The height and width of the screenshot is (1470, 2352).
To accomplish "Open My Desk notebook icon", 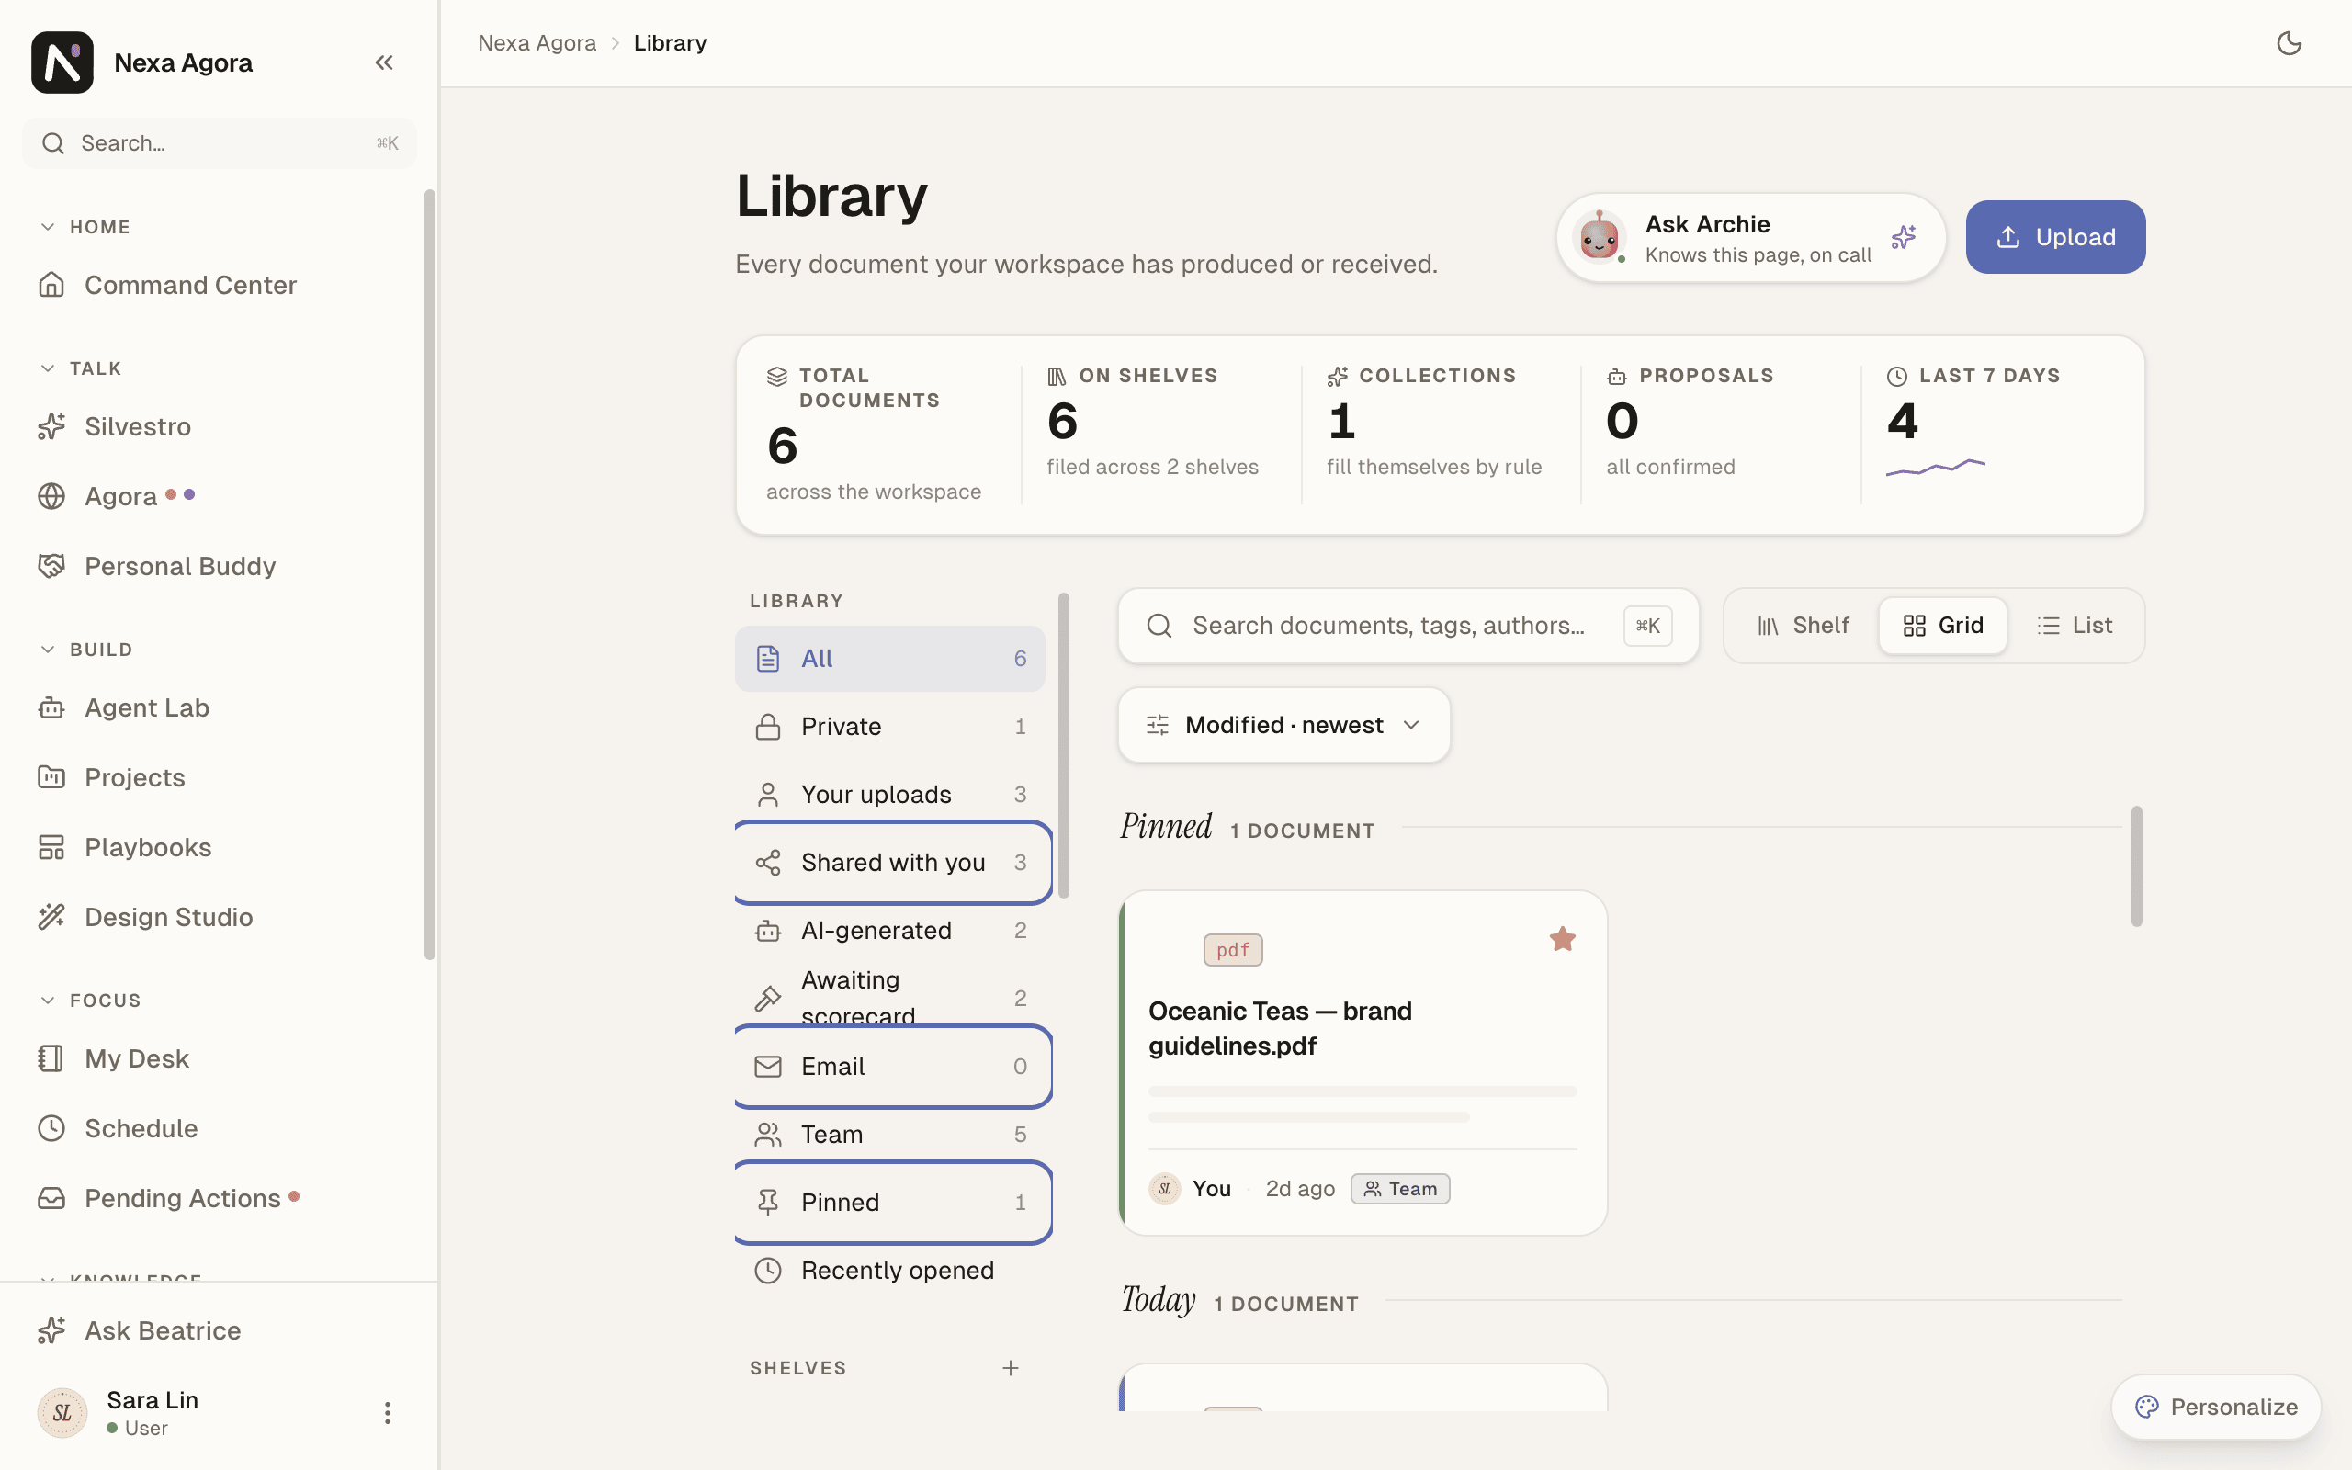I will [51, 1057].
